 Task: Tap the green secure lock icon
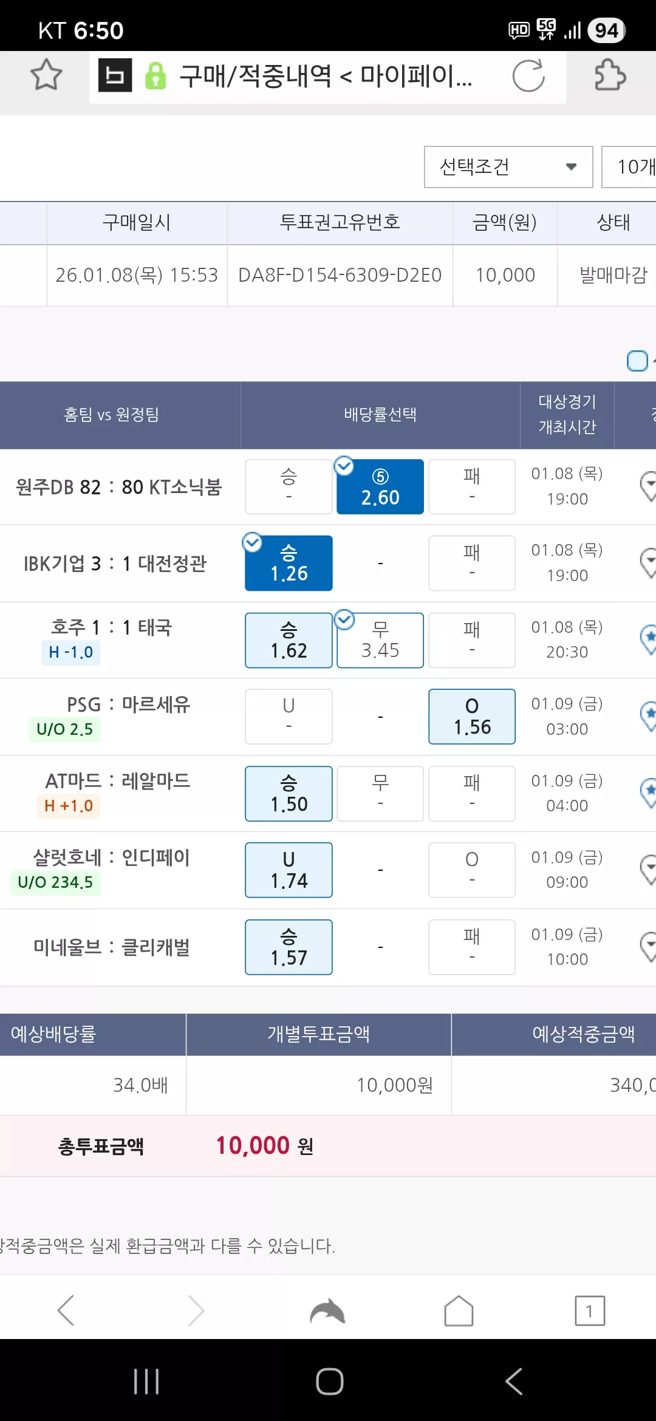[155, 76]
